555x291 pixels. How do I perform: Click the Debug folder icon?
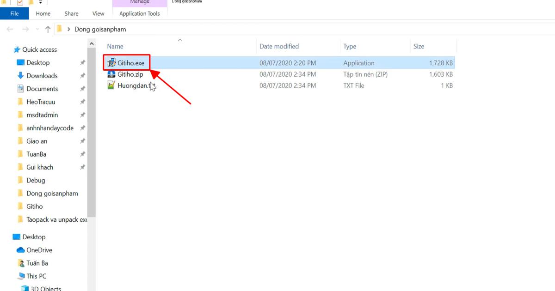click(20, 180)
